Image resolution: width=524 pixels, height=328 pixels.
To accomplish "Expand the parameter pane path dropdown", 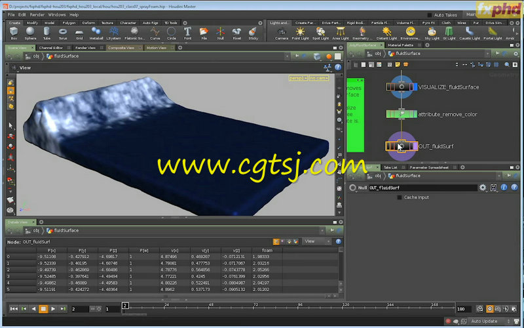I will tap(499, 176).
